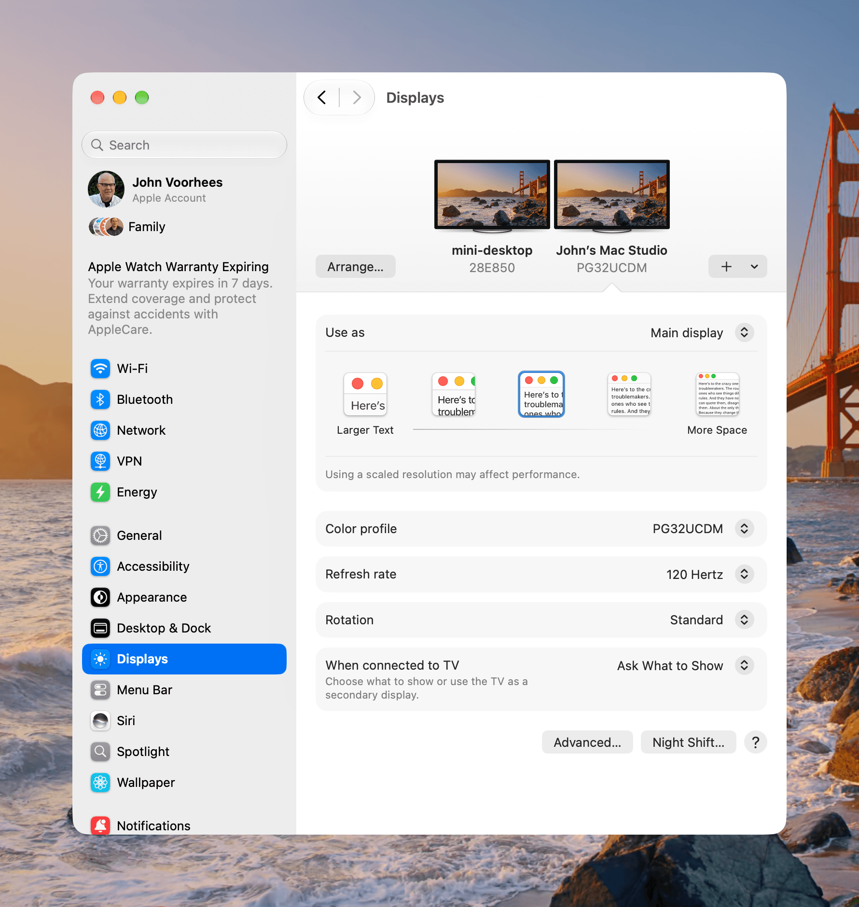Image resolution: width=859 pixels, height=907 pixels.
Task: Click the Spotlight magnifier icon
Action: [x=100, y=752]
